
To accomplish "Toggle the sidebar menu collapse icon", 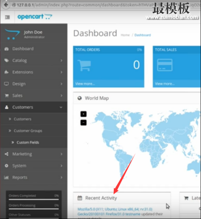I will tap(7, 17).
